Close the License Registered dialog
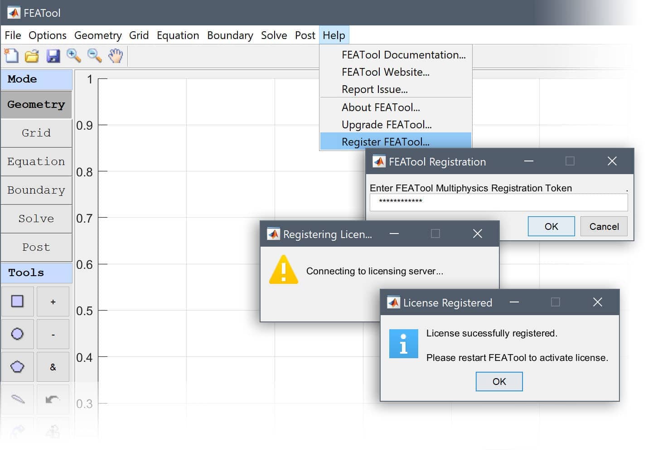 [x=598, y=302]
